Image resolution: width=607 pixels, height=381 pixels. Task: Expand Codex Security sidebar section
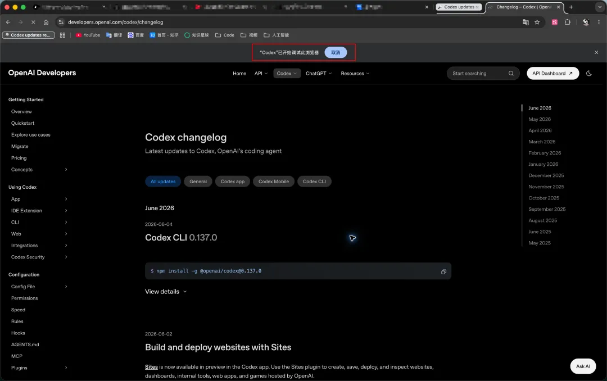66,257
